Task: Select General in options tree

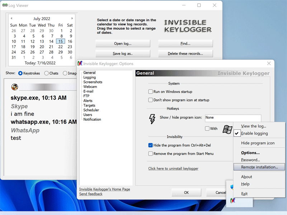Action: (x=89, y=73)
